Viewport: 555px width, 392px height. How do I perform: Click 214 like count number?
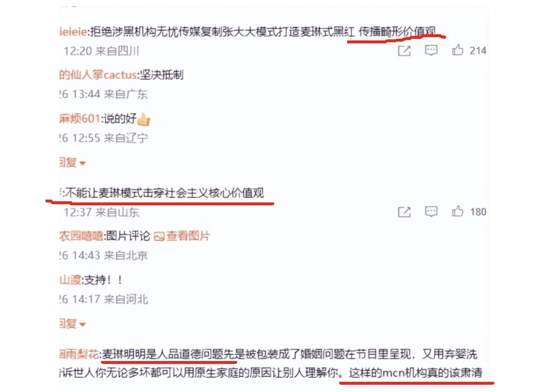478,51
